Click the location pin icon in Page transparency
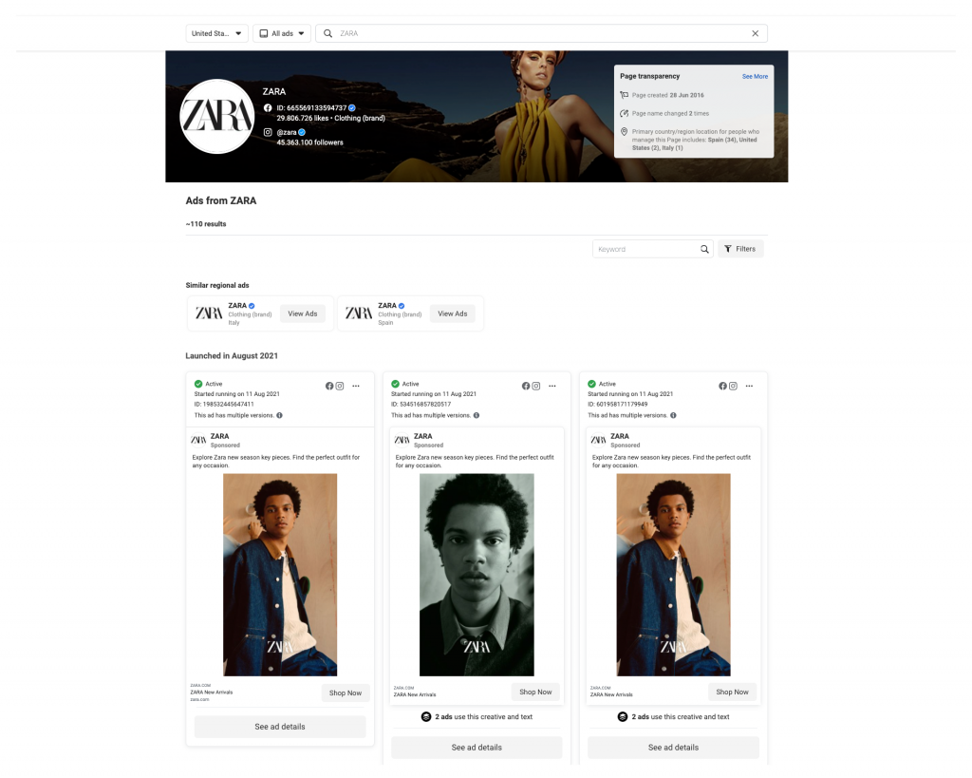 [x=625, y=131]
